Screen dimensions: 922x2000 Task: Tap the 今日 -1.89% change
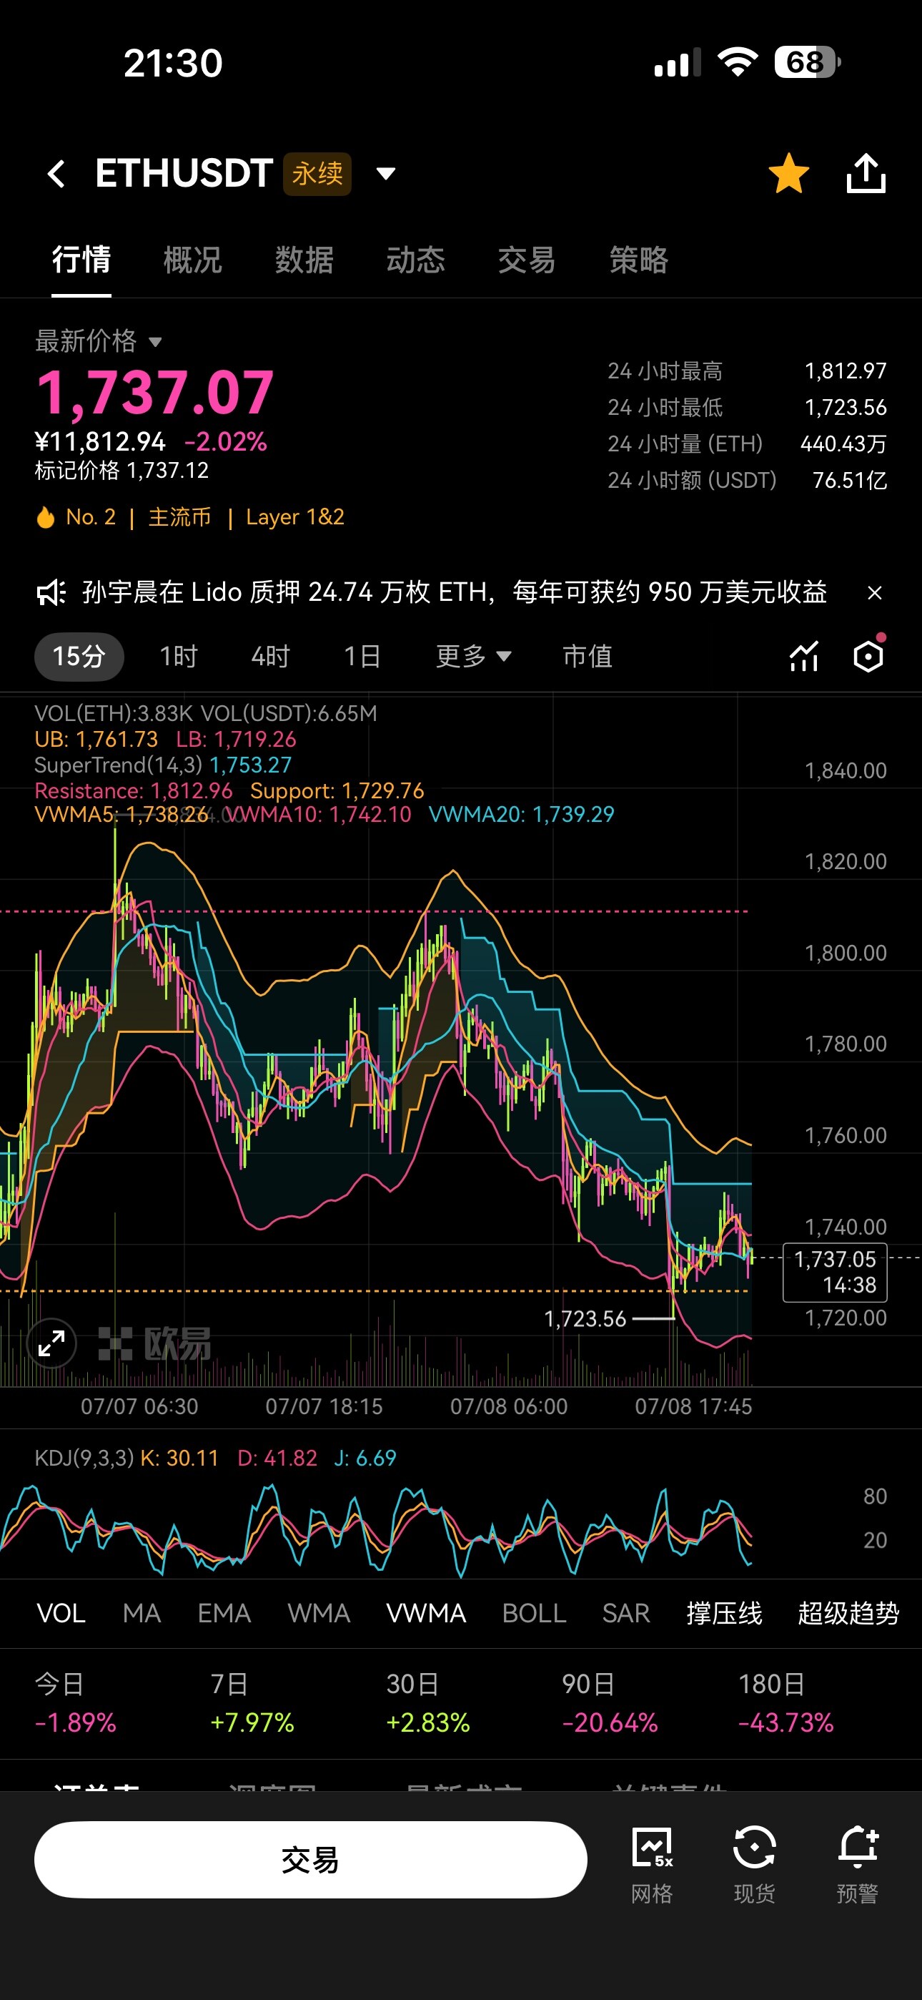[x=75, y=1703]
